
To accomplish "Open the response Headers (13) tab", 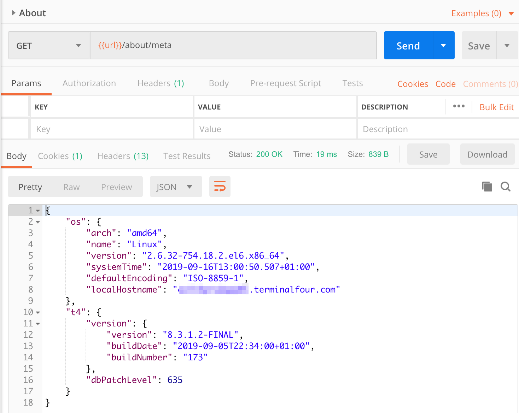I will (x=123, y=156).
